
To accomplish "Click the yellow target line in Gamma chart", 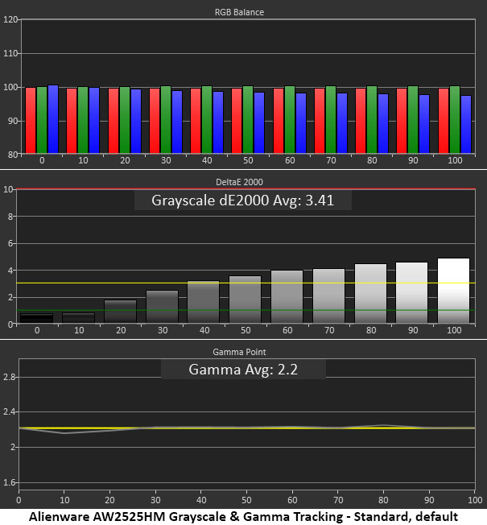I will 246,428.
